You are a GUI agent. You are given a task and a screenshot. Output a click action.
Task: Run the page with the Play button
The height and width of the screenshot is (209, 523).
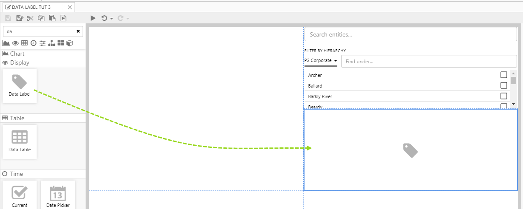pos(93,18)
